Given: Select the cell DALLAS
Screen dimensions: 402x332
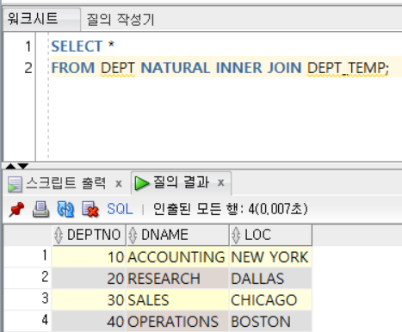Looking at the screenshot, I should point(270,279).
